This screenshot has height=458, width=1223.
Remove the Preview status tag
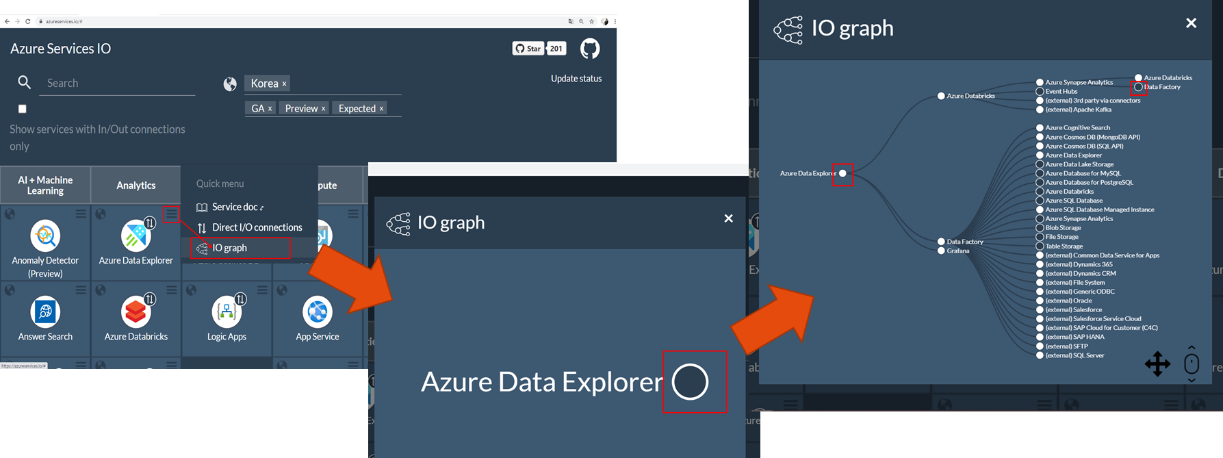pos(323,109)
